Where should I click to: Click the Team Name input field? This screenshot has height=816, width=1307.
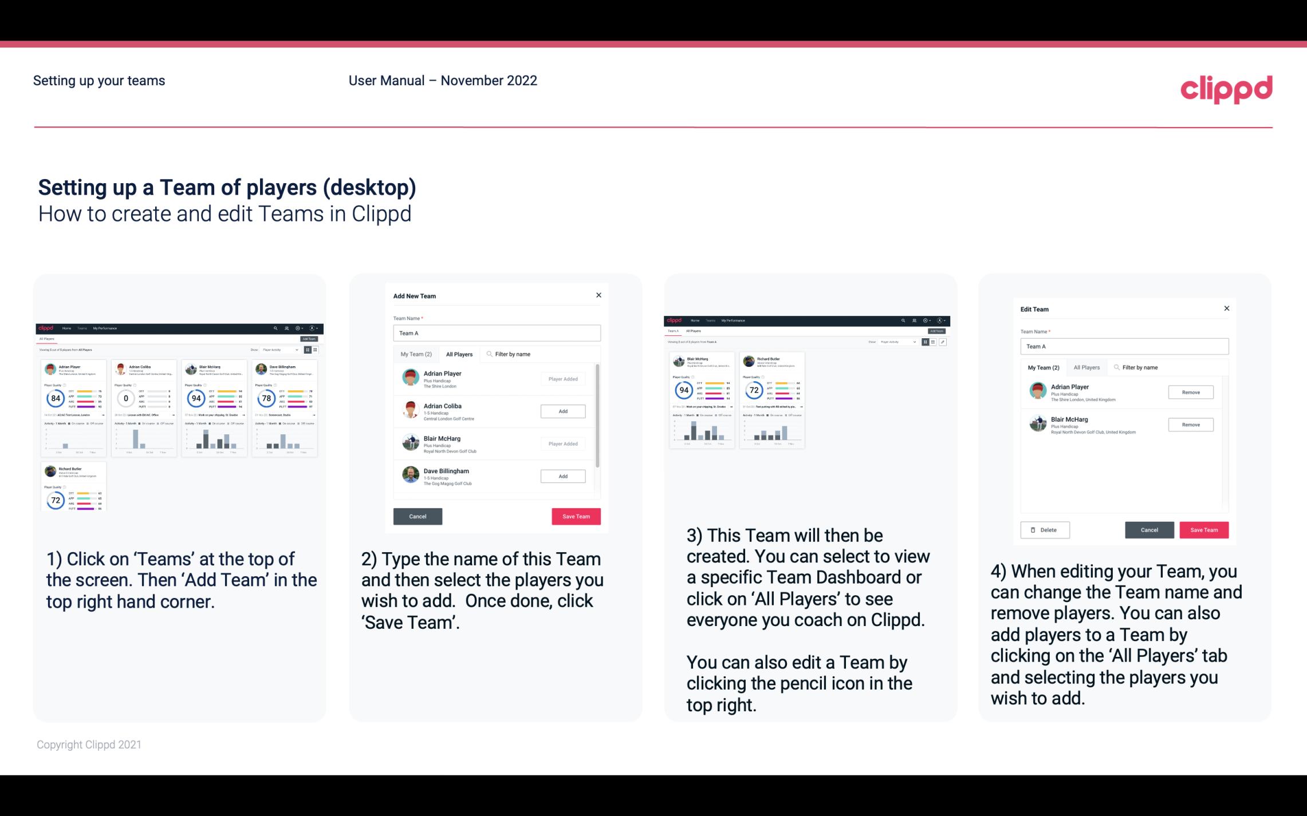[x=496, y=333]
